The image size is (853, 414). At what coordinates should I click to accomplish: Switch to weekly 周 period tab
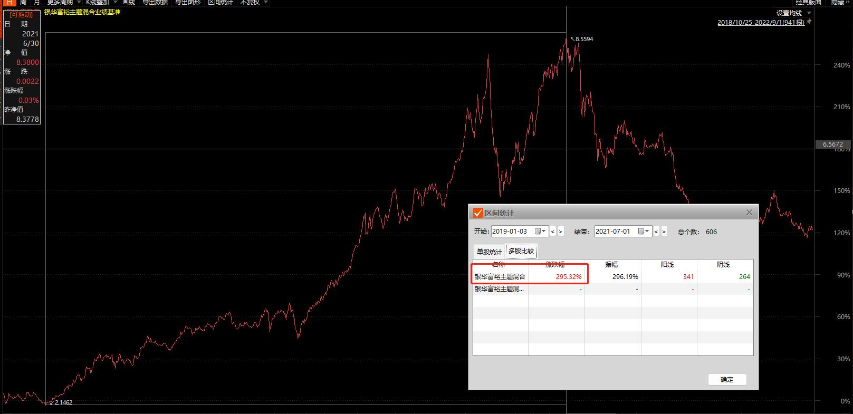(x=23, y=3)
